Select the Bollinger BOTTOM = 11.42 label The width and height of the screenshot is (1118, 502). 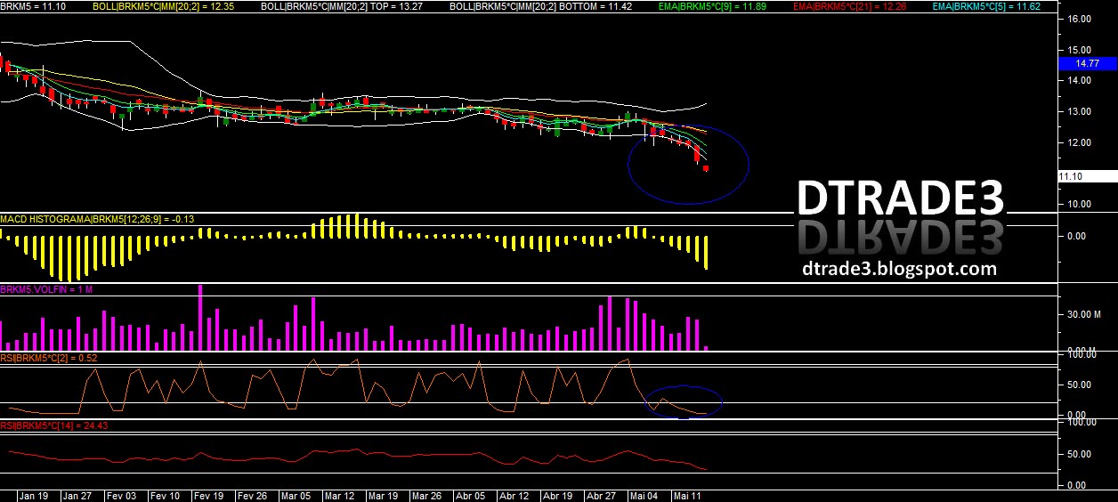pyautogui.click(x=541, y=6)
